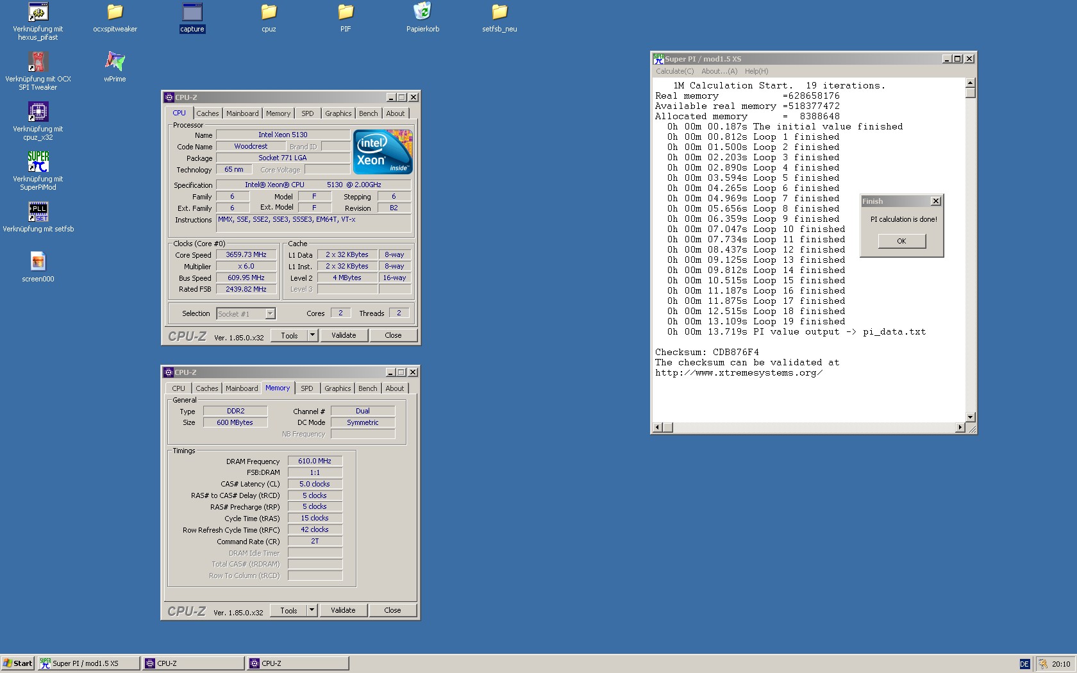
Task: Open the Socket #1 selection dropdown
Action: tap(270, 313)
